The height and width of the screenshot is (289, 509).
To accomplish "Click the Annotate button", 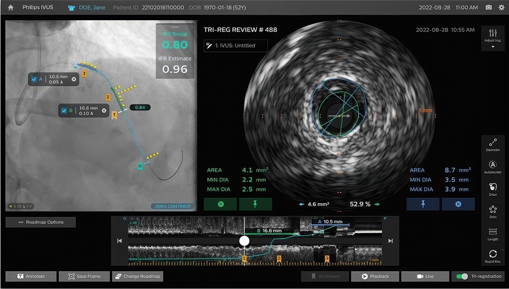I will tap(31, 276).
